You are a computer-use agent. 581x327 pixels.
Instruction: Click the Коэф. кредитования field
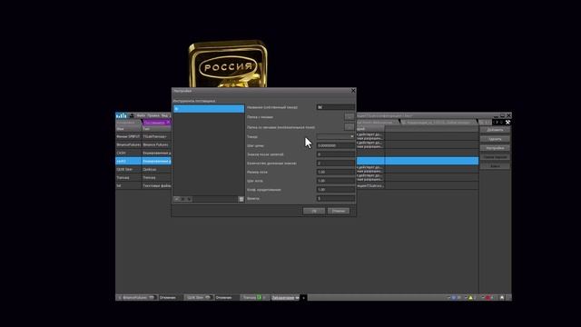coord(335,190)
